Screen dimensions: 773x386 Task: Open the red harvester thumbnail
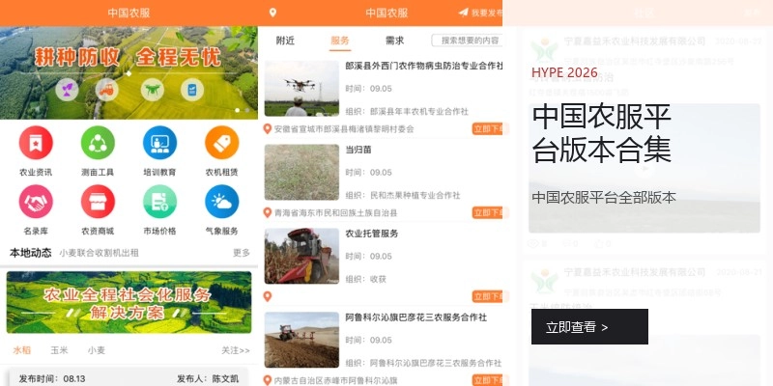pos(301,256)
